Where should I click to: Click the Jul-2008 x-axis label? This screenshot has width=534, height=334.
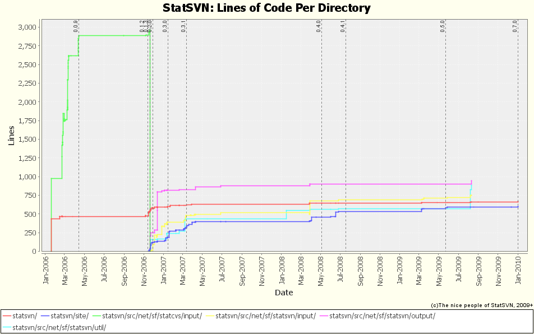pos(340,270)
